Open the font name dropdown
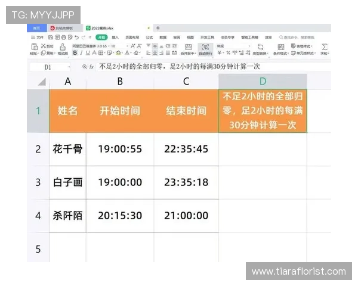The image size is (358, 286). pos(108,46)
